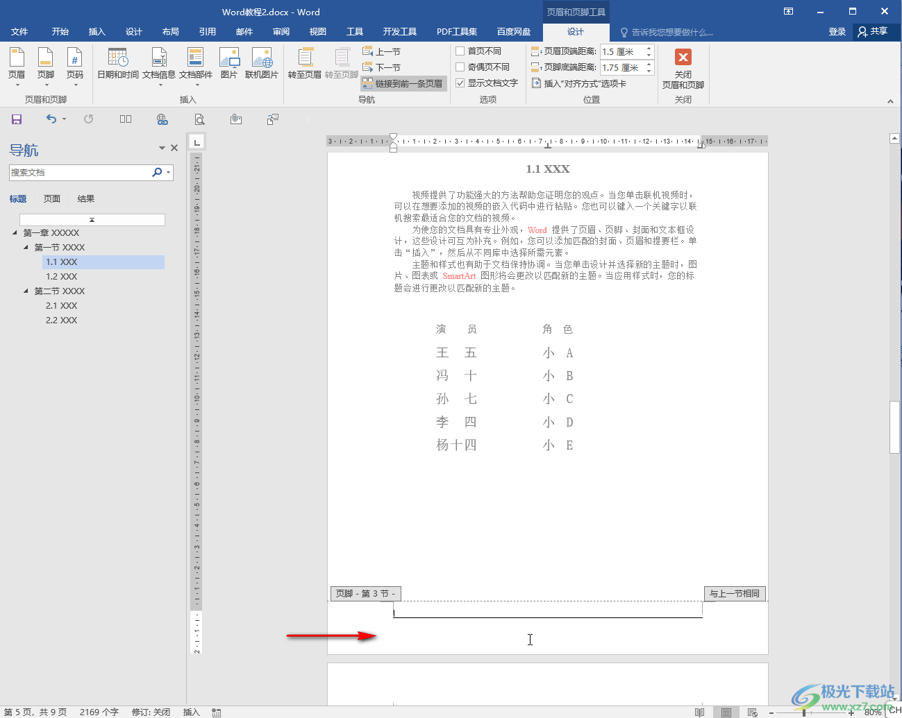The width and height of the screenshot is (902, 718).
Task: Switch to read mode view
Action: (699, 712)
